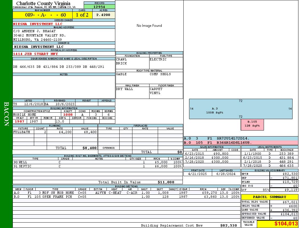Click the record number 12954 field

pos(99,7)
